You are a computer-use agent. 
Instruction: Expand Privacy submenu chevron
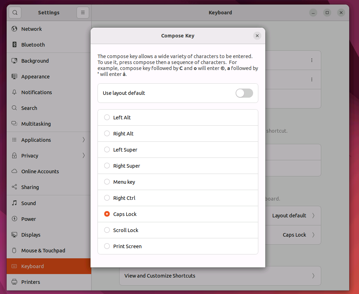point(84,155)
